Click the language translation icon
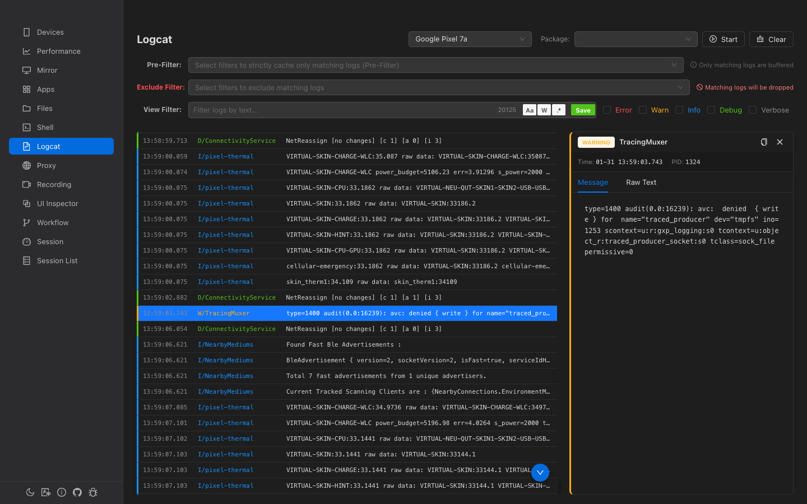 tap(46, 492)
